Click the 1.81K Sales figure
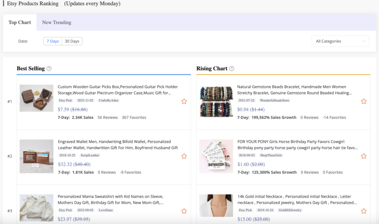 coord(83,172)
